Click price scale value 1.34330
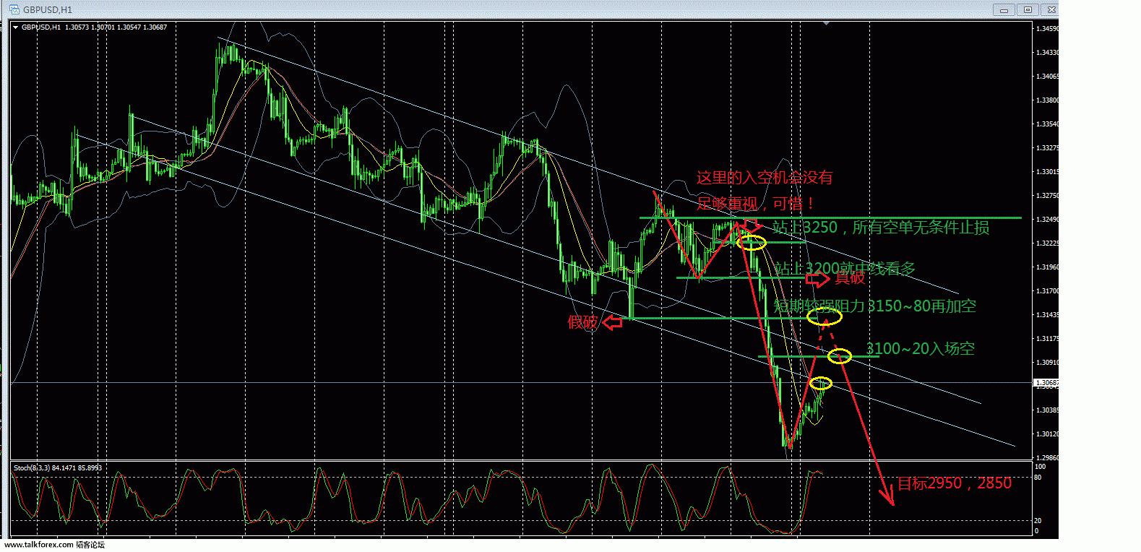 pos(1047,53)
